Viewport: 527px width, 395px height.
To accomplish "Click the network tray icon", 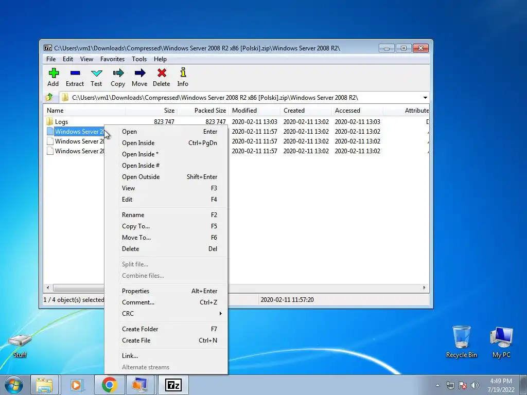I will (450, 385).
